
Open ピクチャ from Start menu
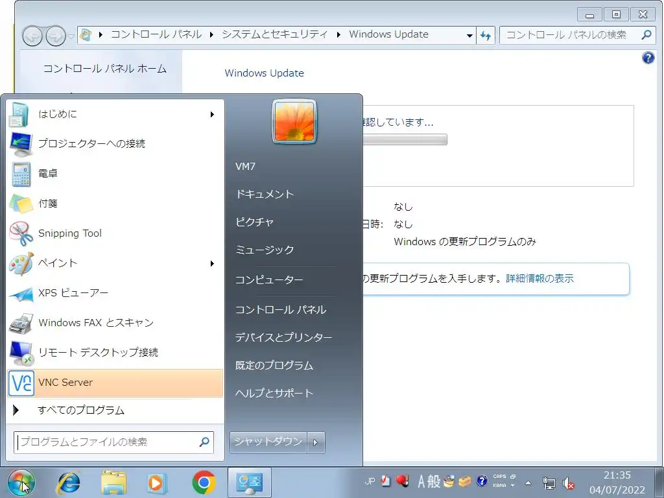pos(254,222)
